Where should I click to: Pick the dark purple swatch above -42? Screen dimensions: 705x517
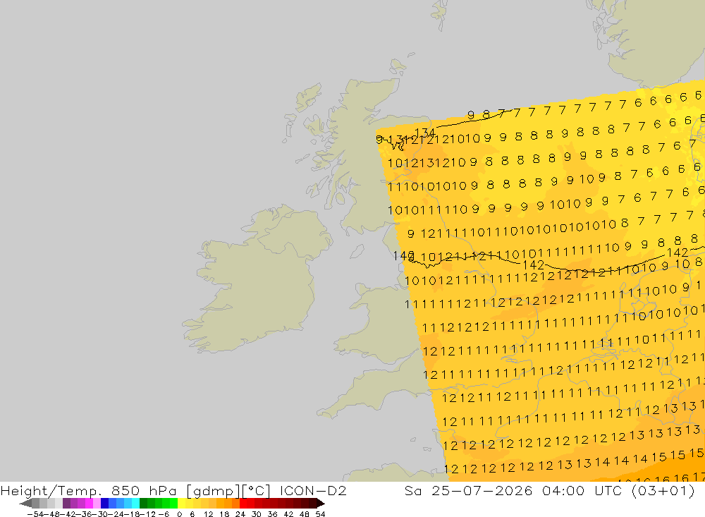(x=66, y=503)
